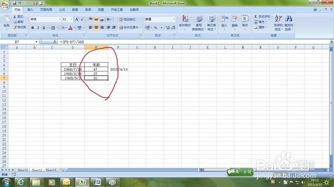
Task: Toggle top vertical alignment
Action: pos(91,19)
